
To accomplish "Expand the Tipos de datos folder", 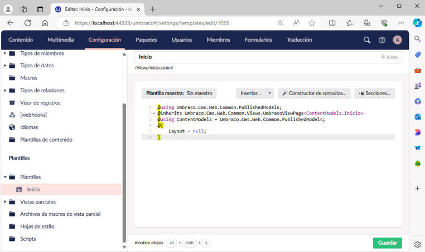I will (5, 66).
